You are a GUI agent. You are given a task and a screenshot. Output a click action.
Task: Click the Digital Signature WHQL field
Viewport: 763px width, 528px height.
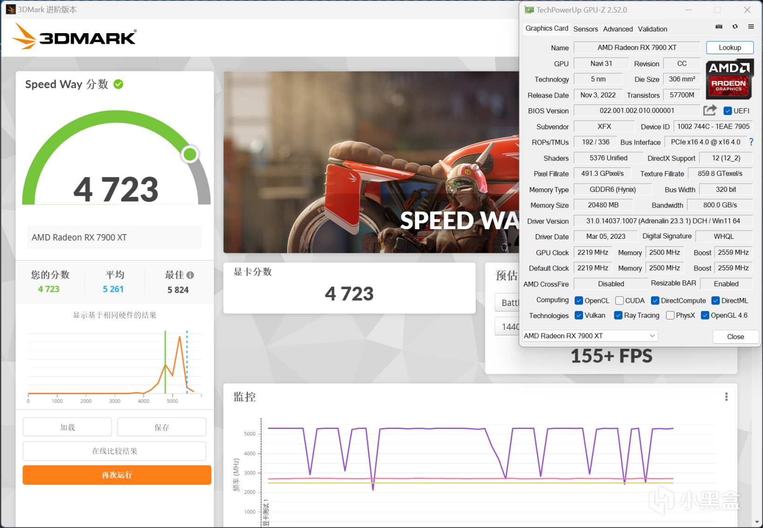[724, 236]
